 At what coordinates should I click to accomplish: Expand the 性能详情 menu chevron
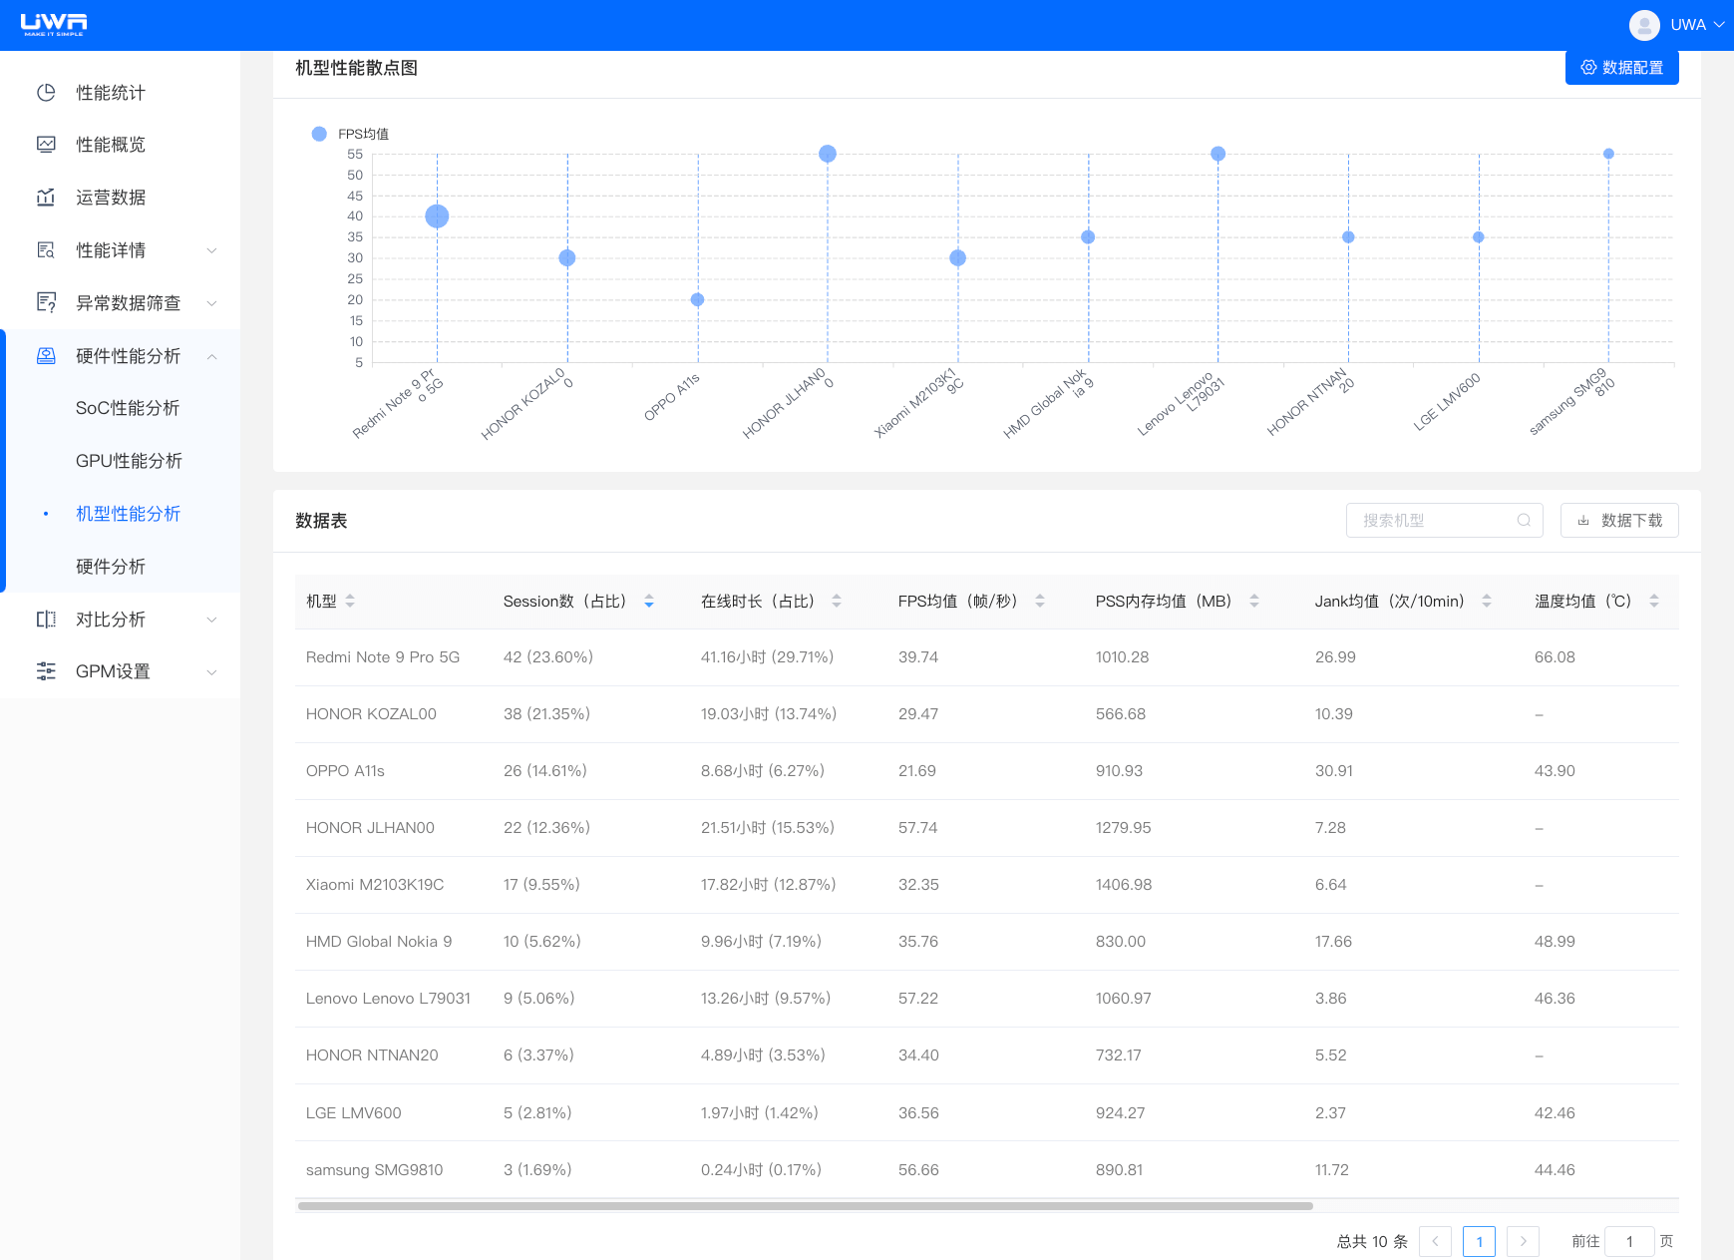pyautogui.click(x=211, y=250)
